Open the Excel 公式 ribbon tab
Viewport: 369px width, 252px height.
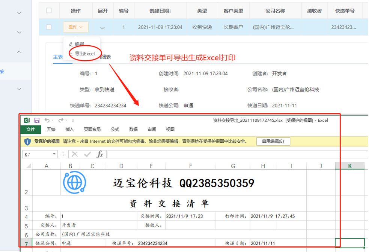pos(115,129)
